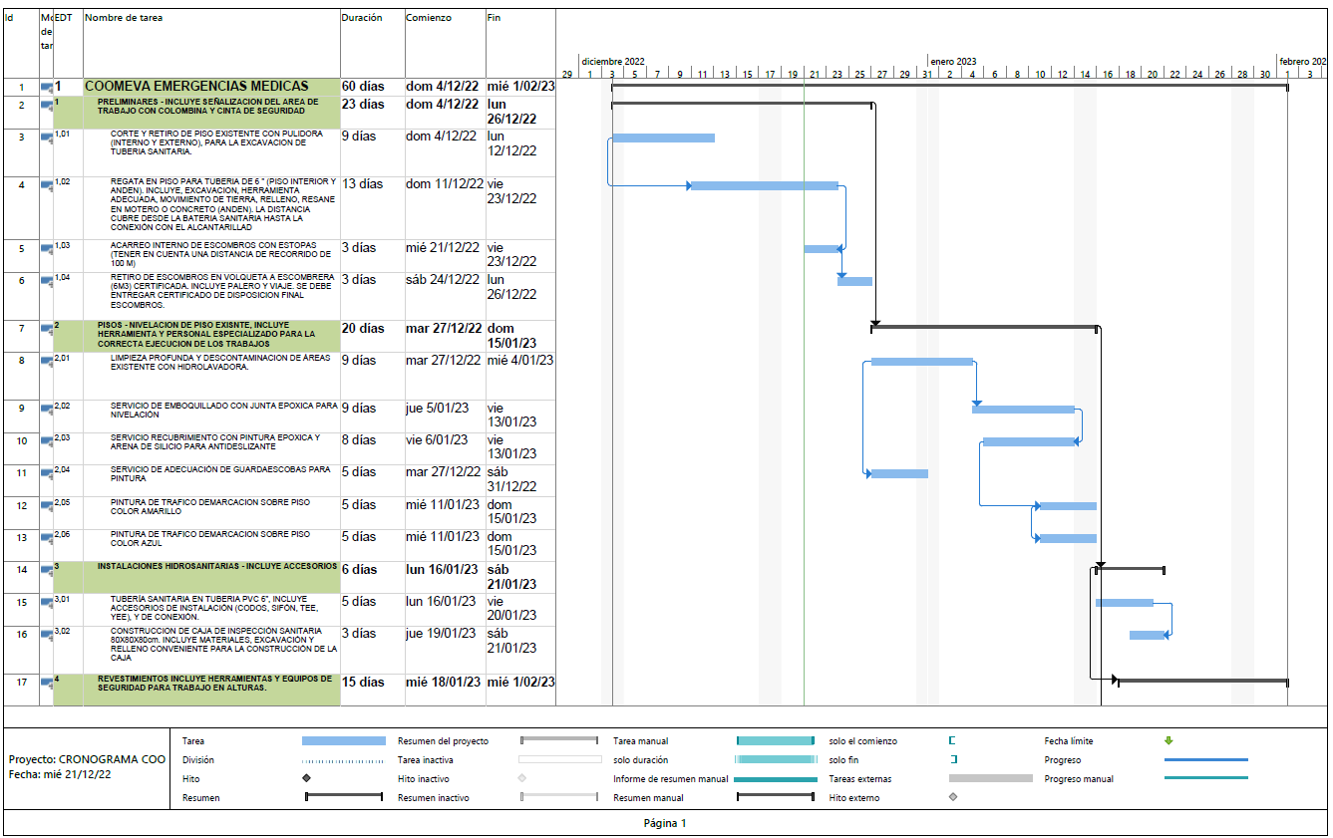Click the solo fin bracket symbol
Screen dimensions: 1333x838
(953, 759)
